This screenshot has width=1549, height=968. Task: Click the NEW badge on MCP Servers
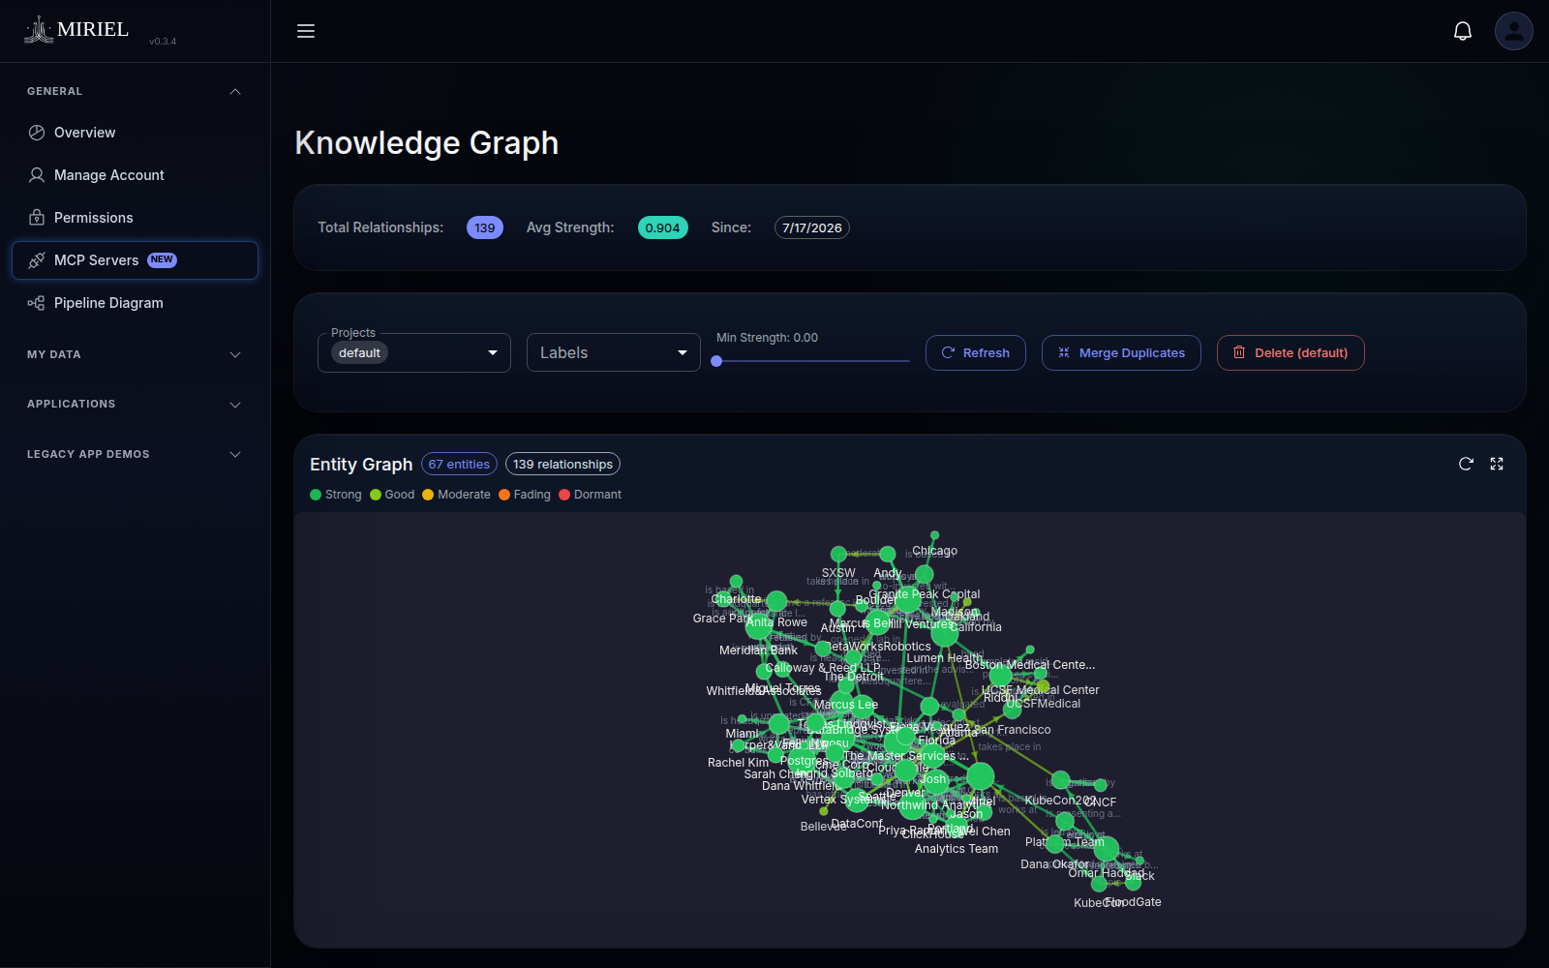162,260
